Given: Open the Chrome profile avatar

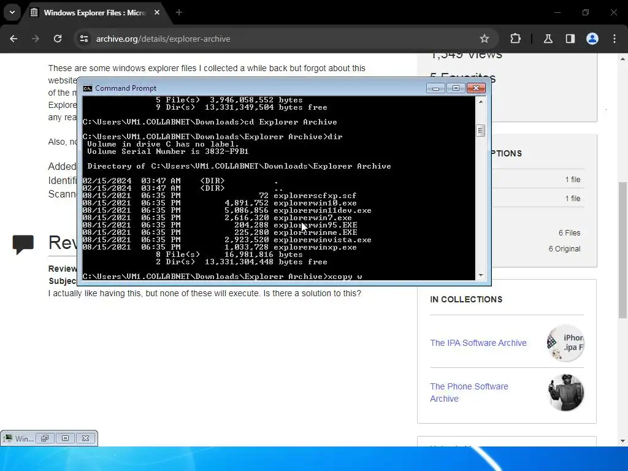Looking at the screenshot, I should (x=592, y=39).
